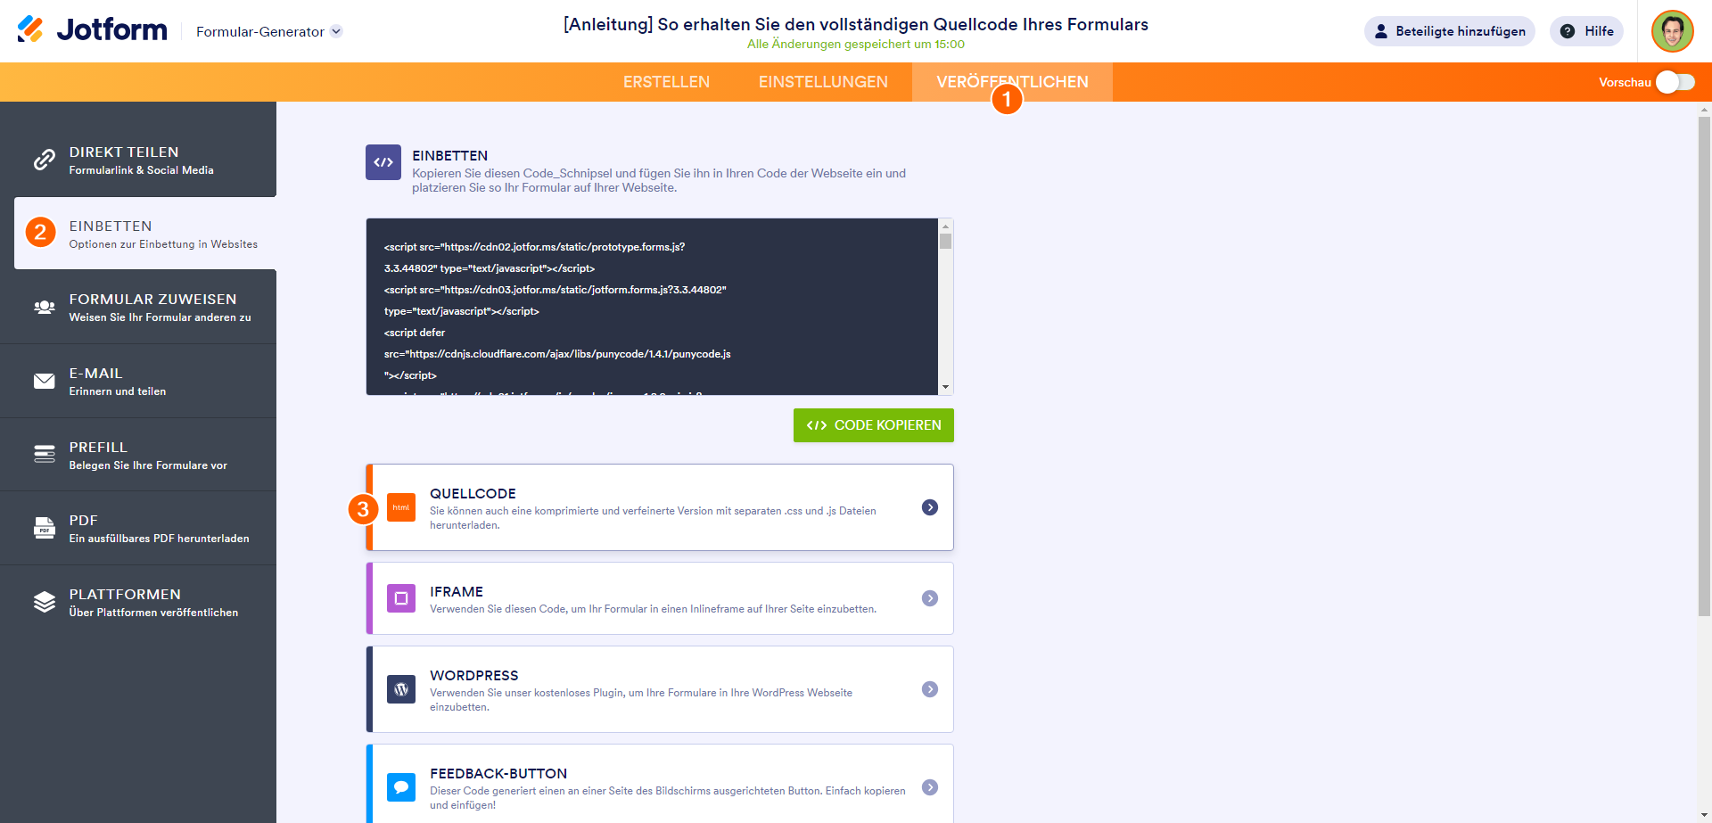Open the FEEDBACK-BUTTON option
The image size is (1712, 823).
(660, 784)
